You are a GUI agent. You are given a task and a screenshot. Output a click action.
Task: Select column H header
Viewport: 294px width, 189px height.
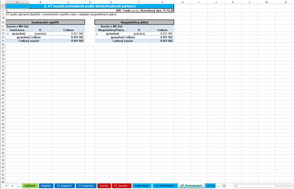(x=182, y=2)
